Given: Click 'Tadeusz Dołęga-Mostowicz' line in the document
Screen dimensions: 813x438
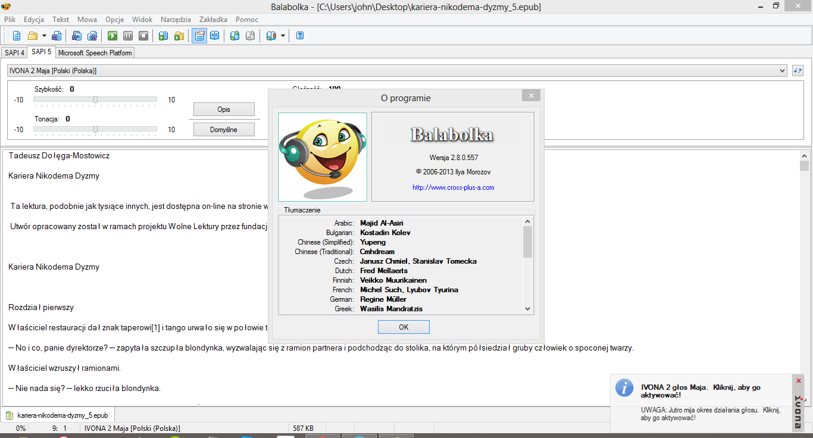Looking at the screenshot, I should (59, 156).
